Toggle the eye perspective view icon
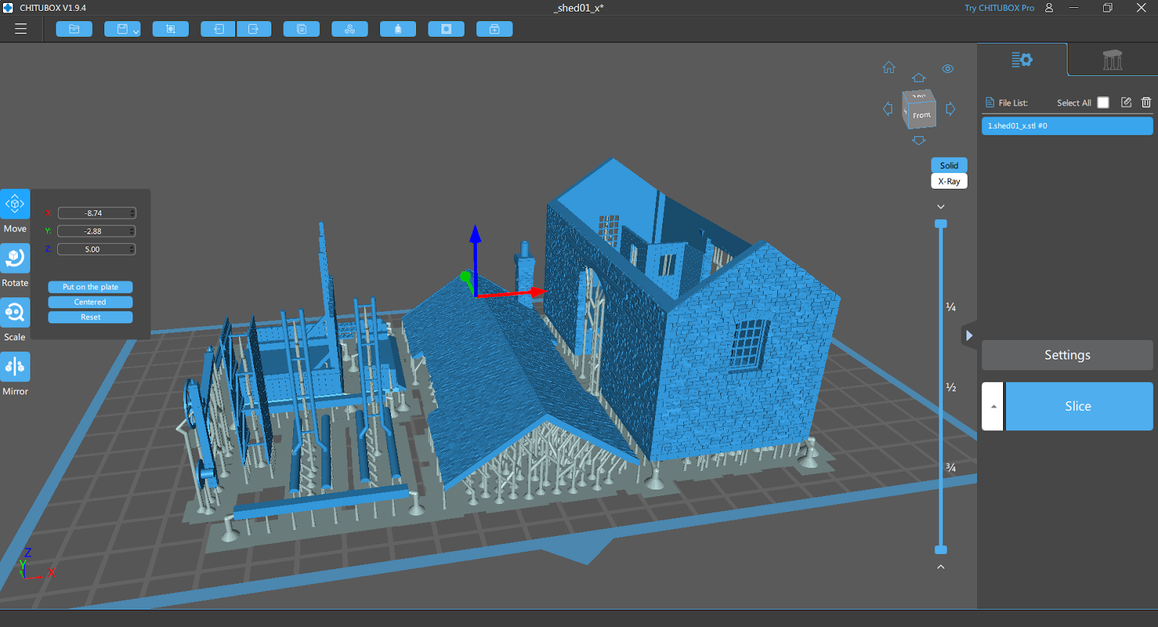Image resolution: width=1158 pixels, height=627 pixels. (x=948, y=69)
